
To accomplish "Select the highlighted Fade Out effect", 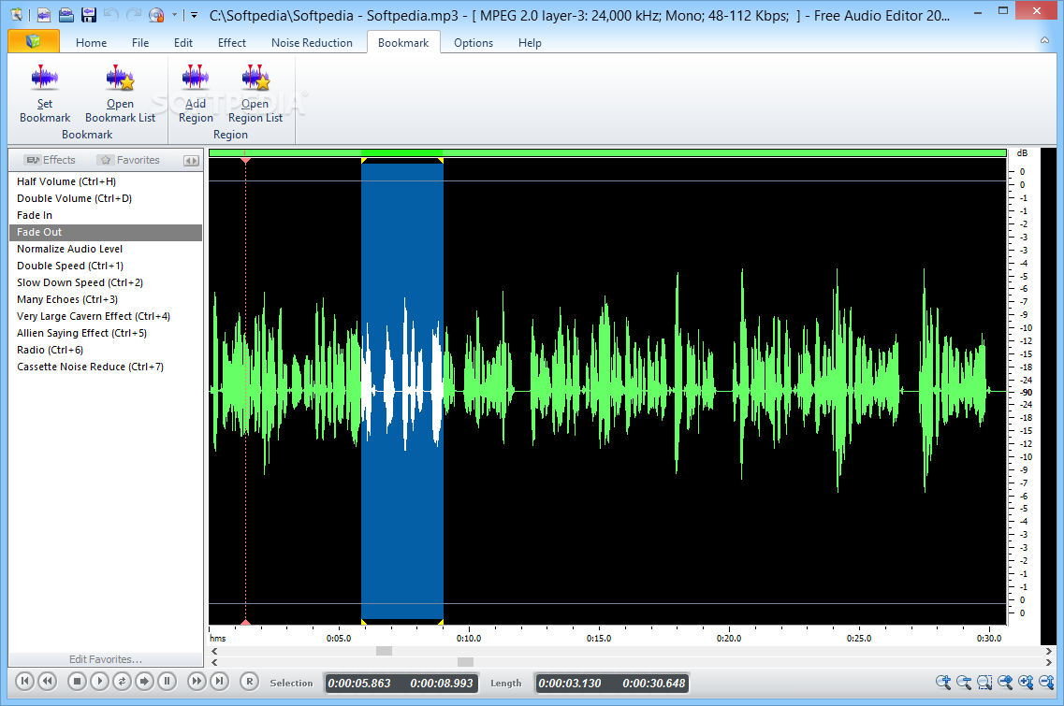I will click(x=106, y=233).
